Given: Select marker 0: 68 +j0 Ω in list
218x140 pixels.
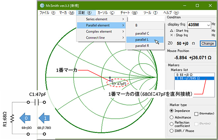Looking at the screenshot, I should 194,75.
